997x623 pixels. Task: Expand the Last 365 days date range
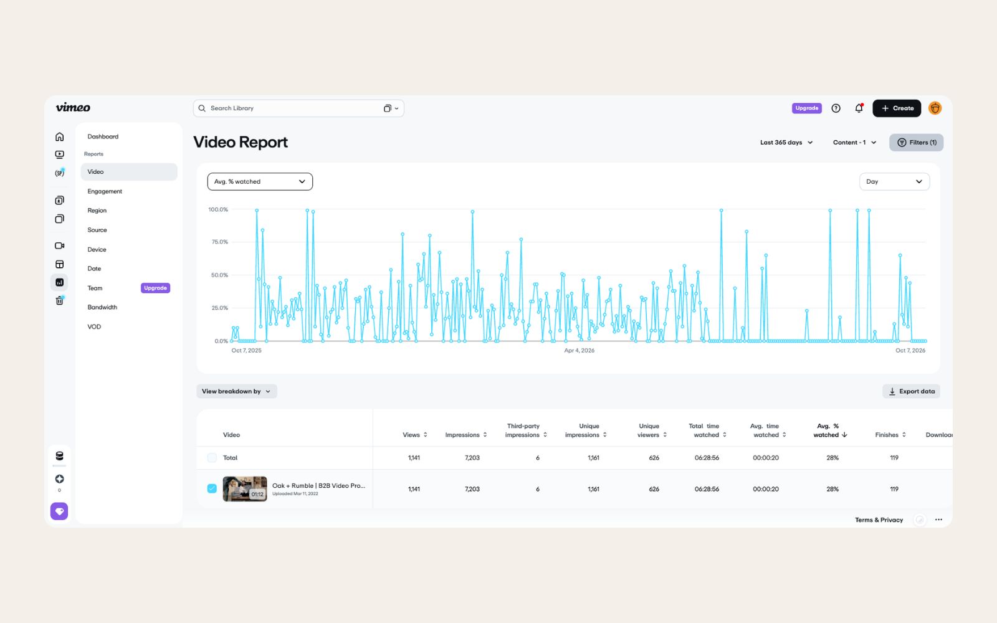pos(786,143)
